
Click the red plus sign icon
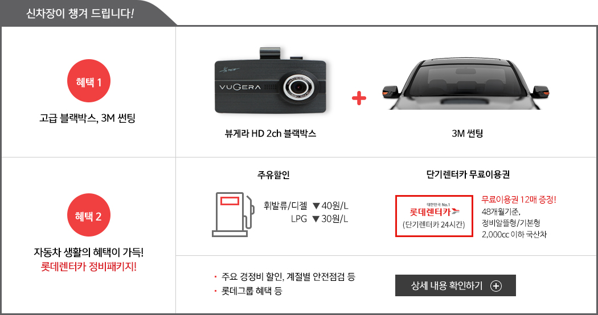tap(359, 98)
